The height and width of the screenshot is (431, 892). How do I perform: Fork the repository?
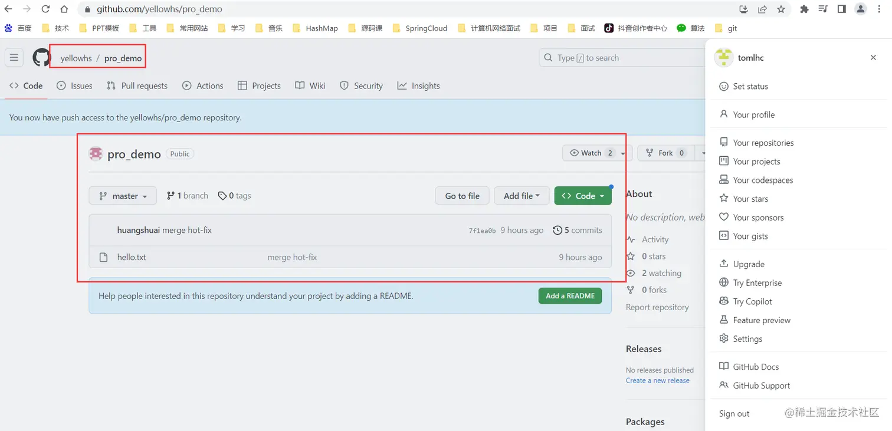[x=665, y=153]
